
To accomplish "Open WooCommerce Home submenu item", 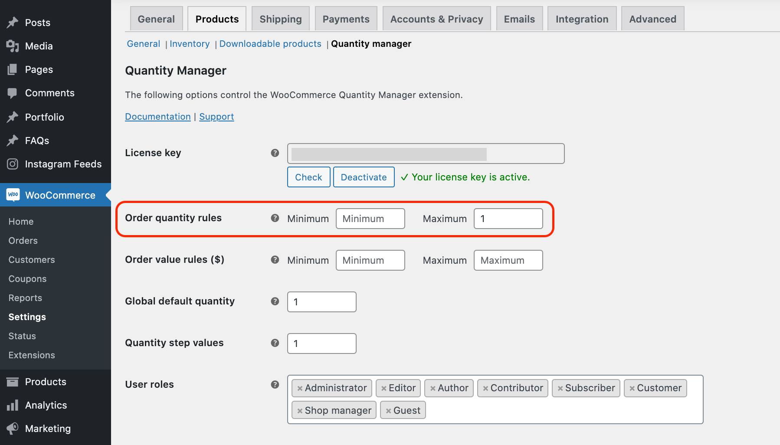I will point(21,222).
